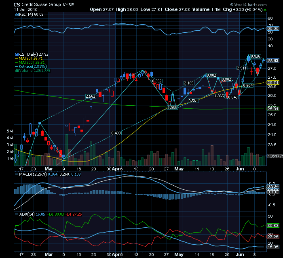Click the bold 27.93 last-price tag on the price axis
The width and height of the screenshot is (283, 258).
[273, 61]
